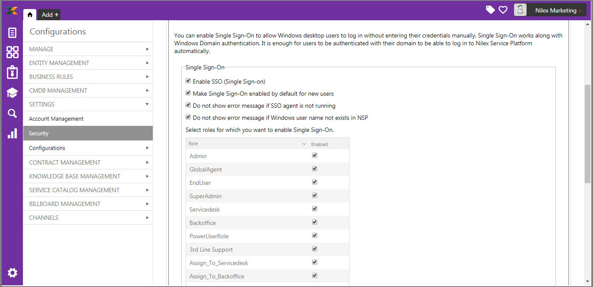The height and width of the screenshot is (287, 593).
Task: Toggle Enable SSO (Single Sign-on) checkbox
Action: pyautogui.click(x=188, y=81)
